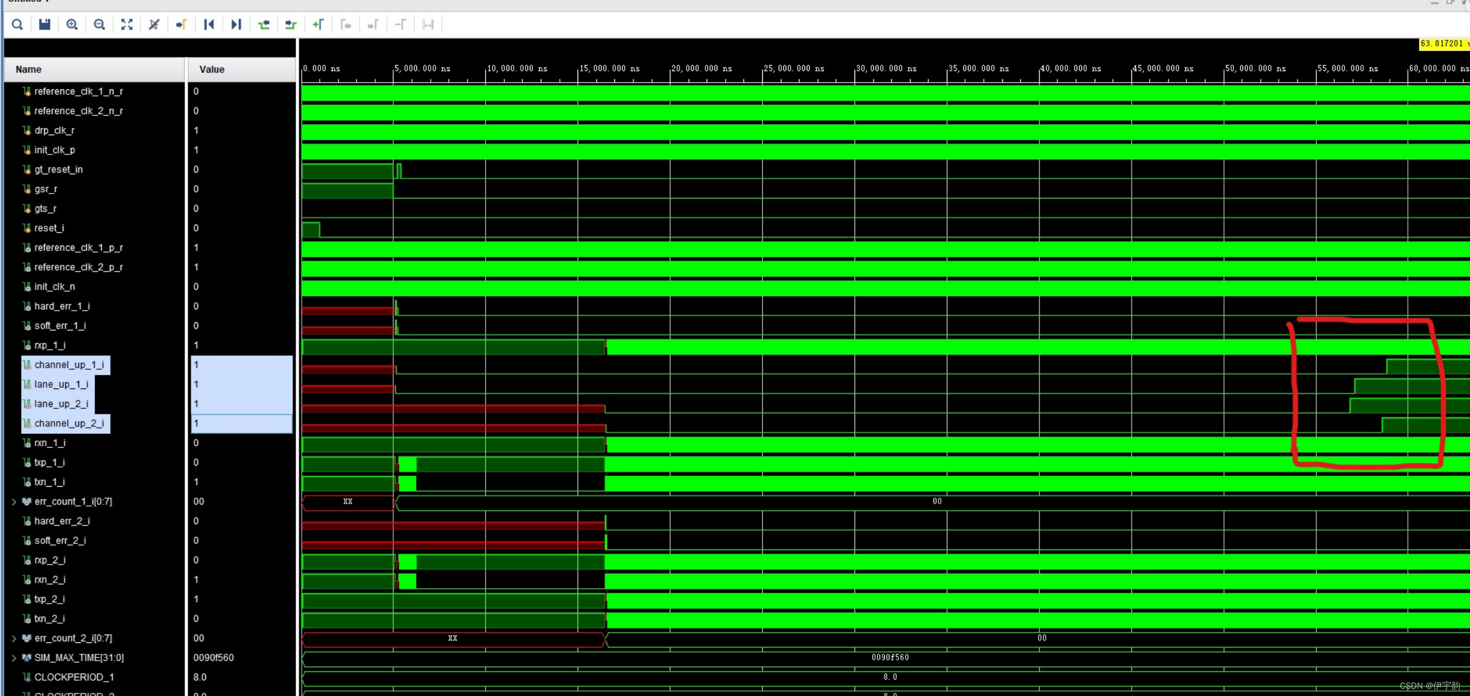Jump to previous transition icon
This screenshot has width=1470, height=696.
tap(264, 25)
